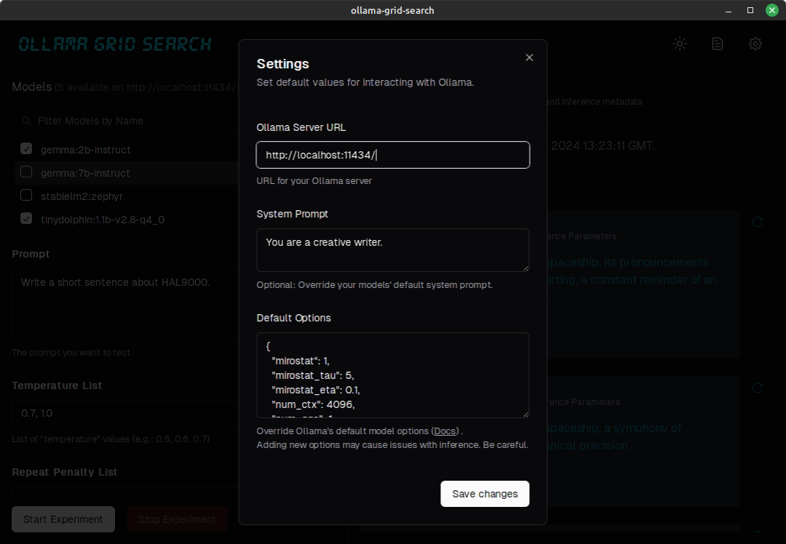Click the search icon in model filter
The width and height of the screenshot is (786, 544).
[25, 121]
